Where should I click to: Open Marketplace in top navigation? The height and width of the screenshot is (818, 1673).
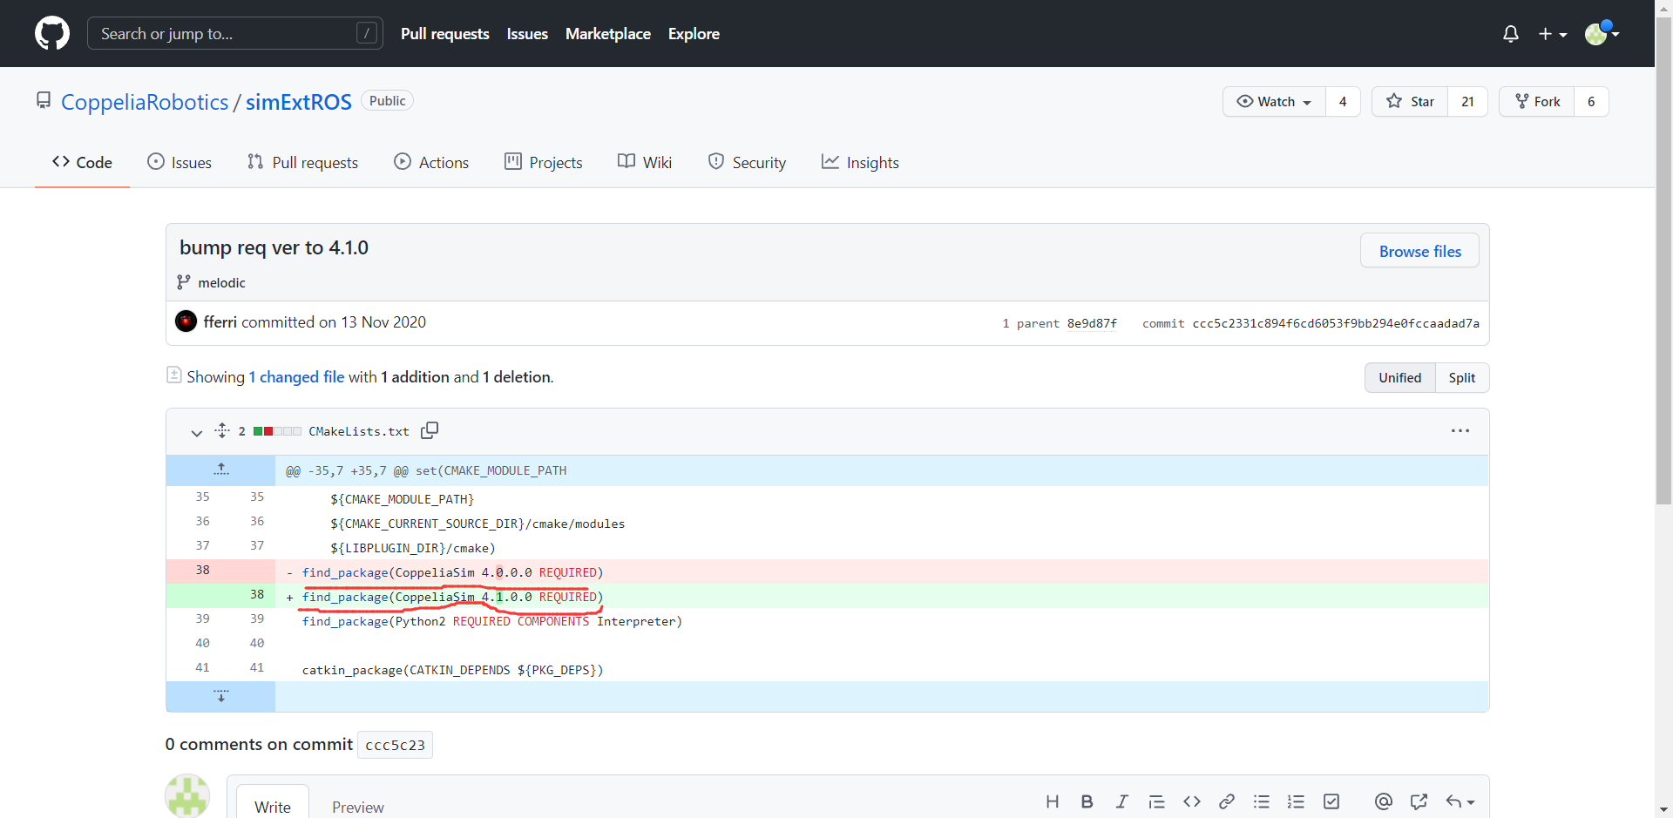coord(608,33)
